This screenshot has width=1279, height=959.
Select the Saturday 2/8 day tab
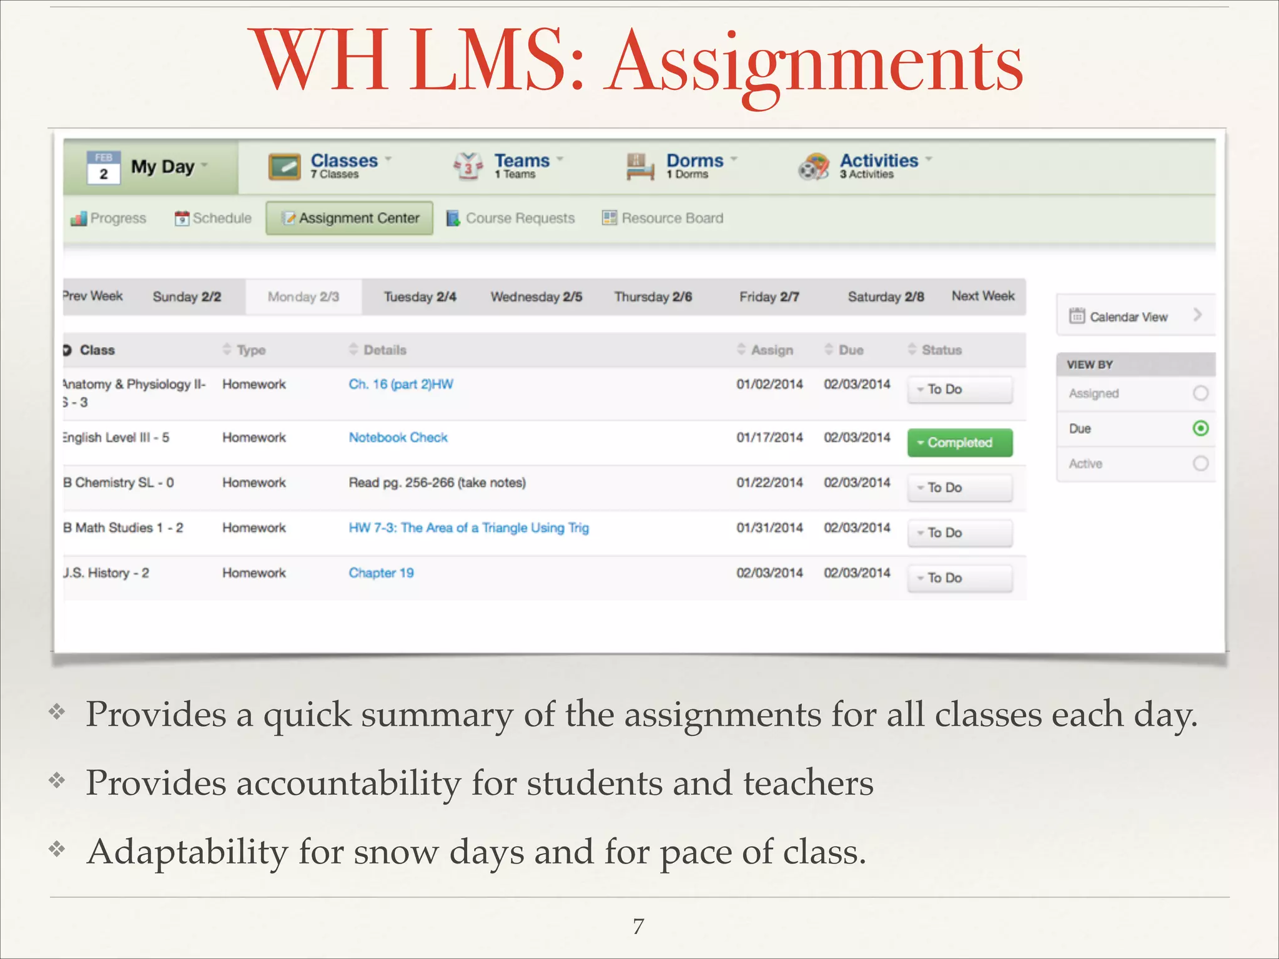[x=886, y=297]
